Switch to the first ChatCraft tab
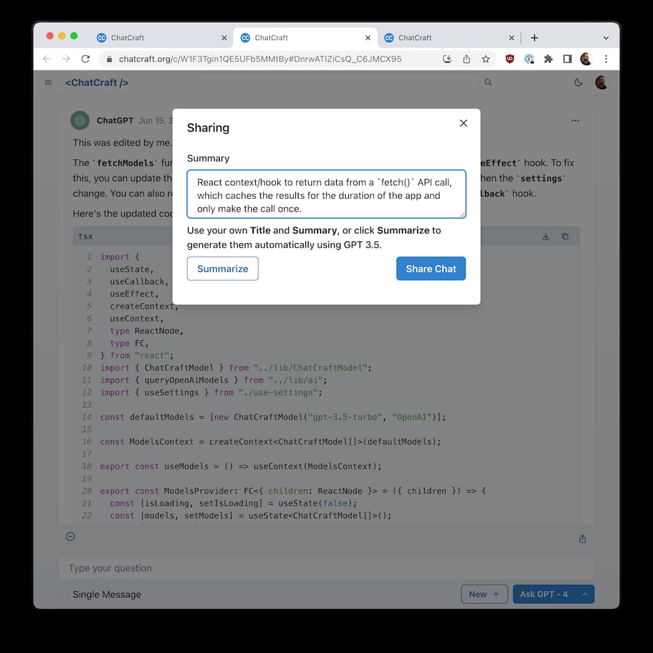 pos(128,38)
